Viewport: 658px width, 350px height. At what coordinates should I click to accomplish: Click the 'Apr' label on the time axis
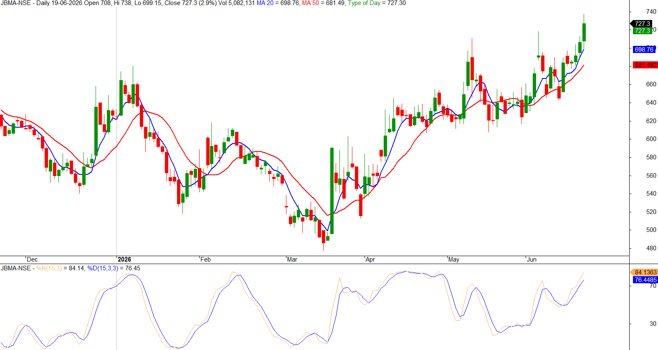(x=370, y=259)
